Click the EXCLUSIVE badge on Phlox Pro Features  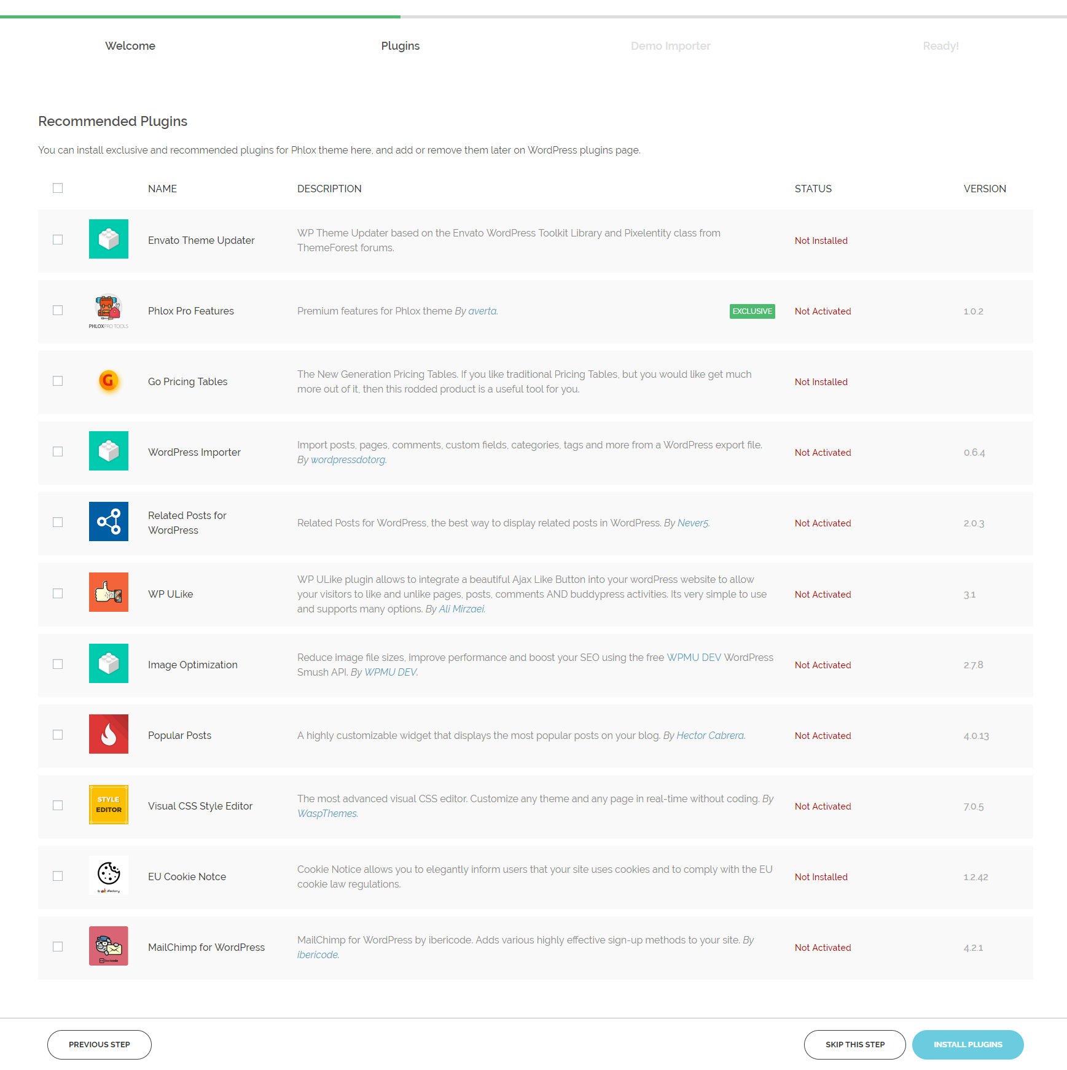(752, 311)
